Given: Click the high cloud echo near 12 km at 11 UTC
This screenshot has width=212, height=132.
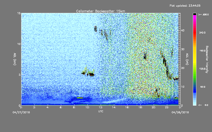Looking at the screenshot, I should [x=96, y=29].
